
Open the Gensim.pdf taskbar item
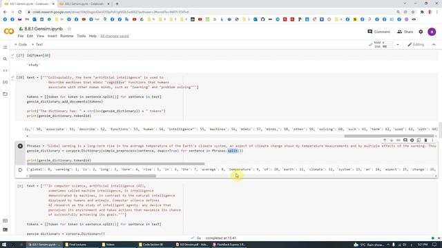point(192,245)
